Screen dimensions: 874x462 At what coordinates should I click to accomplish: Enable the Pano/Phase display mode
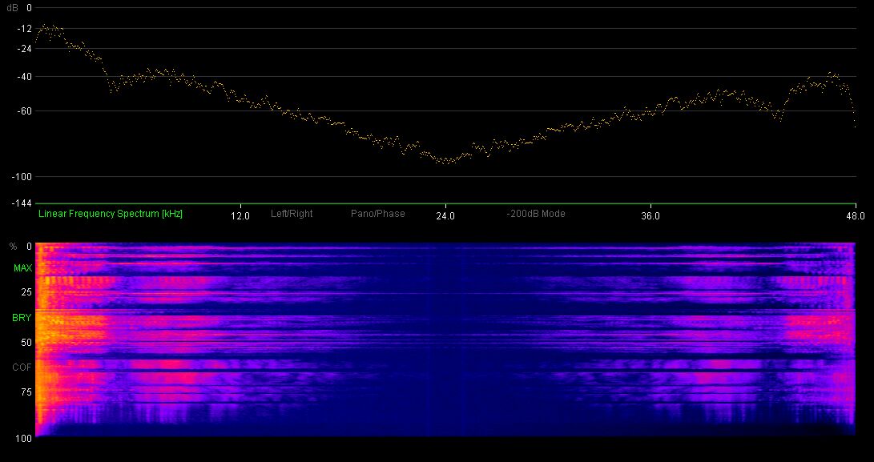[378, 214]
